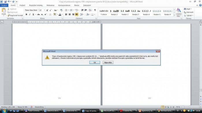The height and width of the screenshot is (113, 202).
Task: Decrease font size with shrink icon
Action: click(50, 10)
